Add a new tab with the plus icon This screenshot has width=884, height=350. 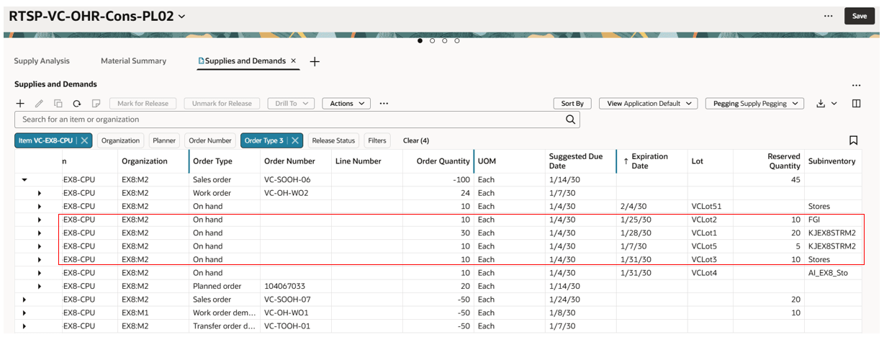[315, 62]
